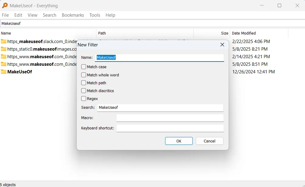Open the Tools menu
This screenshot has width=305, height=187.
click(x=95, y=15)
